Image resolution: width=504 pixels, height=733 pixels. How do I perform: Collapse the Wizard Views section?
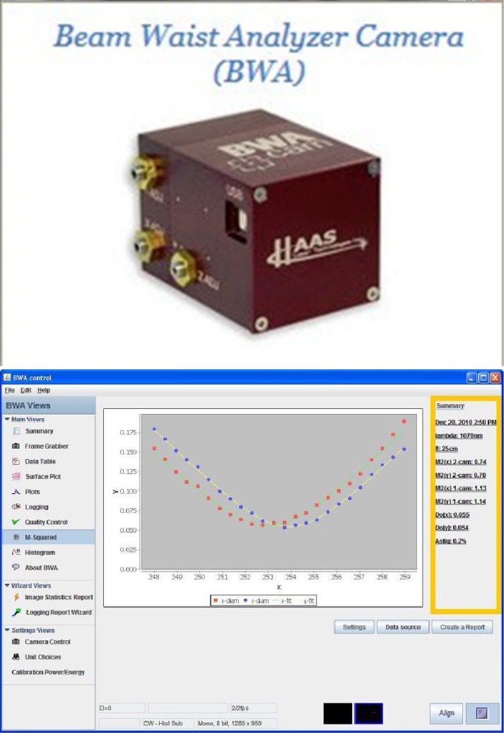pyautogui.click(x=6, y=586)
